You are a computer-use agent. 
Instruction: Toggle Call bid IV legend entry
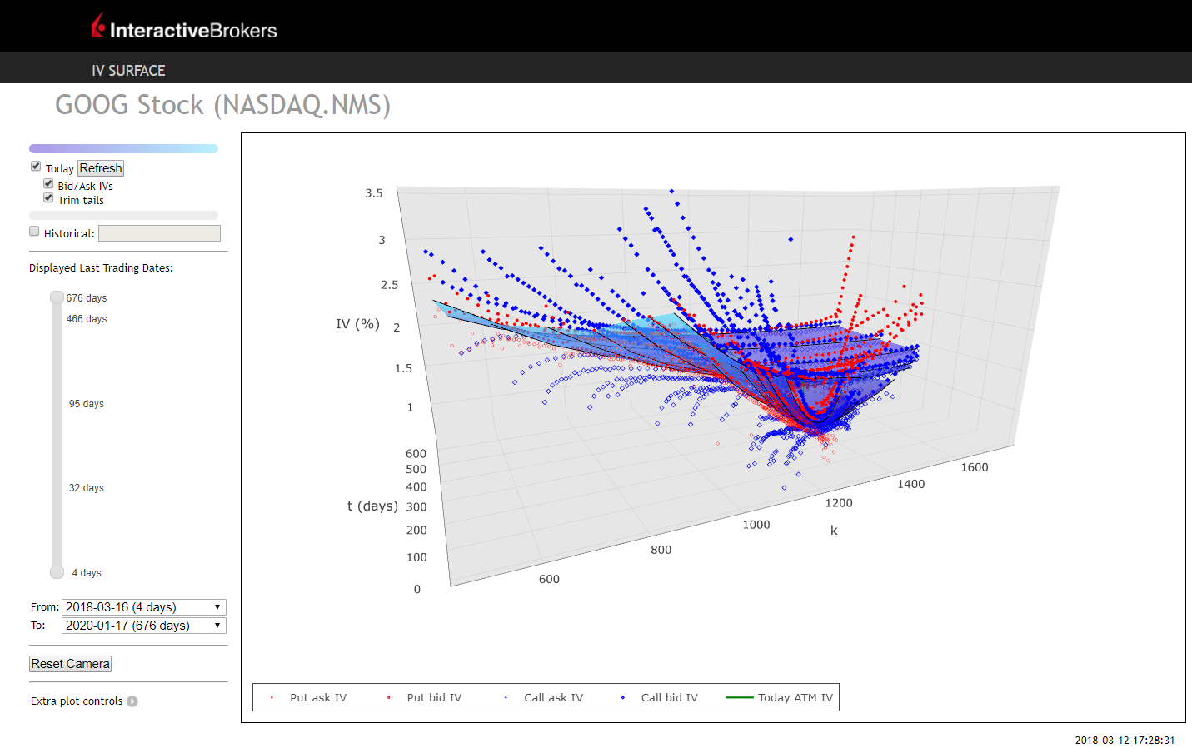pyautogui.click(x=659, y=698)
